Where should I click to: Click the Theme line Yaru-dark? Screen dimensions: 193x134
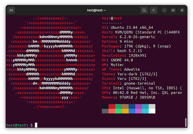click(x=130, y=74)
